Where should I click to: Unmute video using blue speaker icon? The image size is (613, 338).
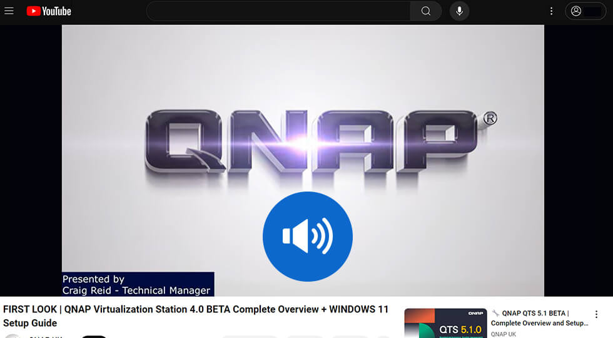(x=307, y=237)
